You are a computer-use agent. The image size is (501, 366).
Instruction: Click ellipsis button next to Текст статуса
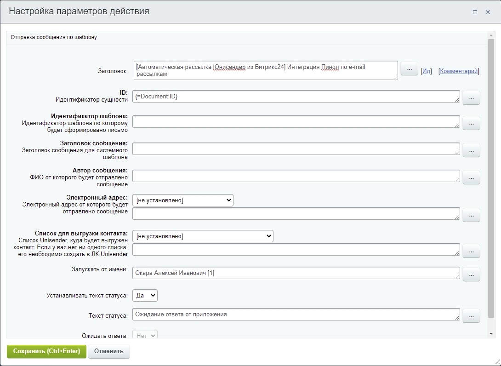471,315
